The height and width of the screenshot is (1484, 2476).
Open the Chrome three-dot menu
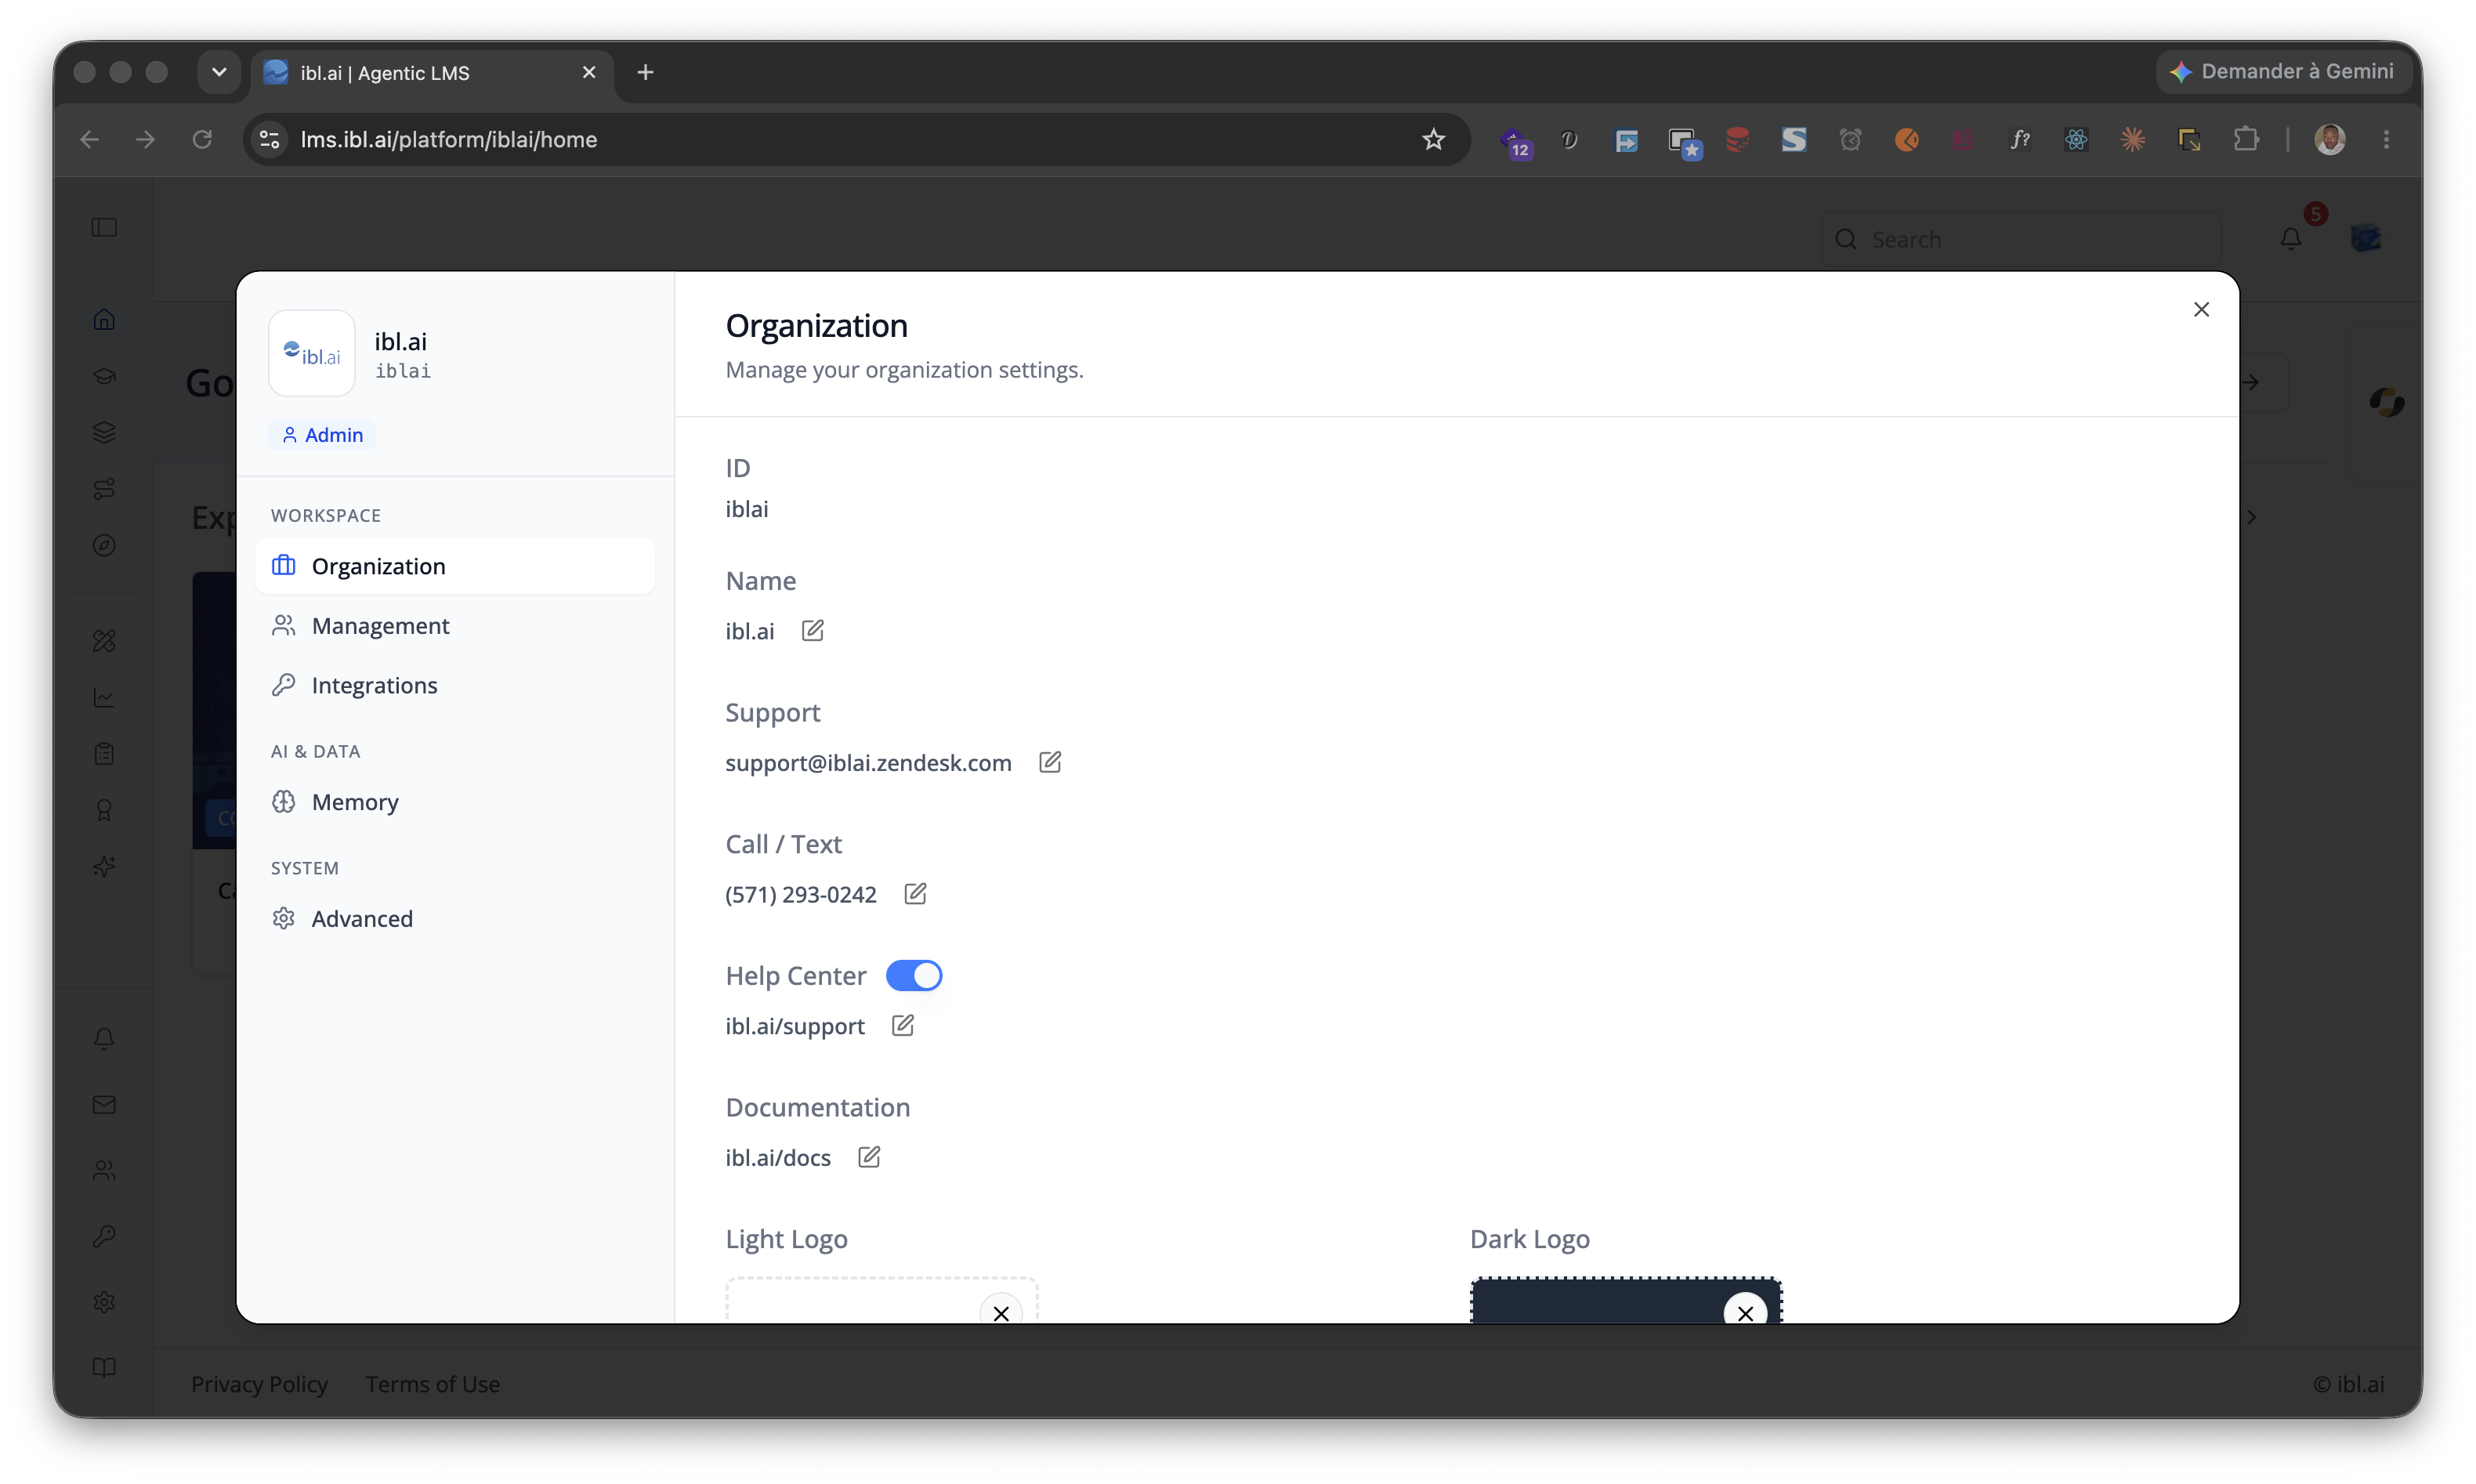tap(2386, 140)
